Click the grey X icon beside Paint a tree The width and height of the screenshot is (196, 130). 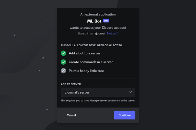[63, 71]
